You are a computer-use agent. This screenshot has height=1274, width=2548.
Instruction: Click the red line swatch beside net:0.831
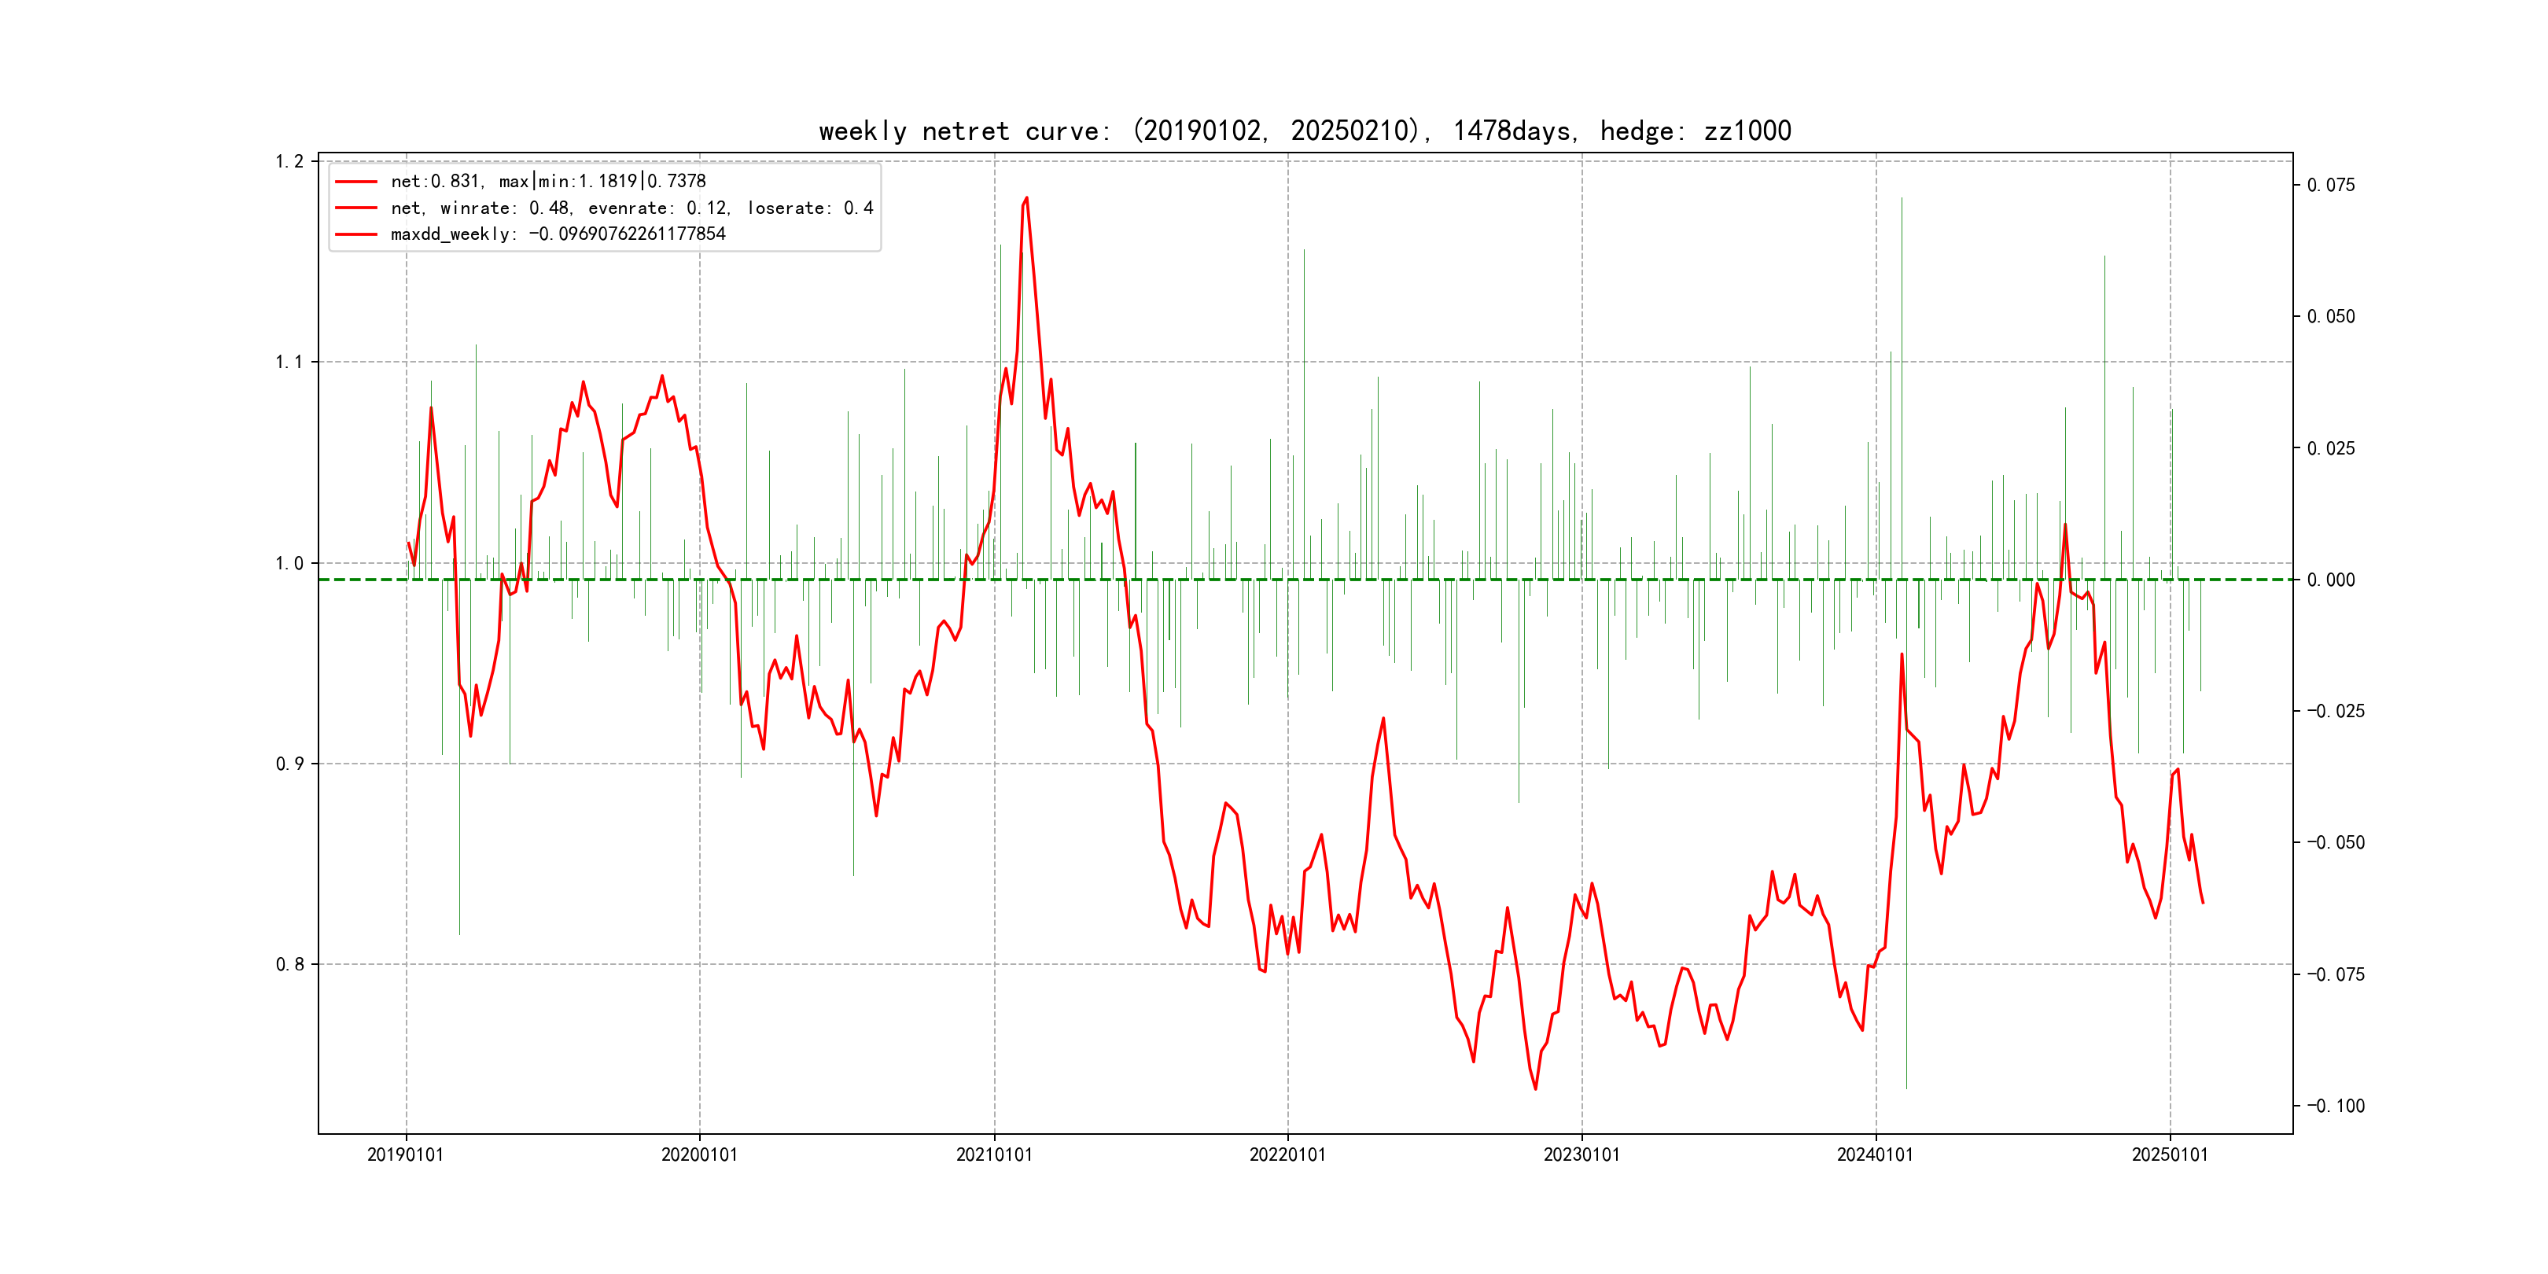click(356, 182)
